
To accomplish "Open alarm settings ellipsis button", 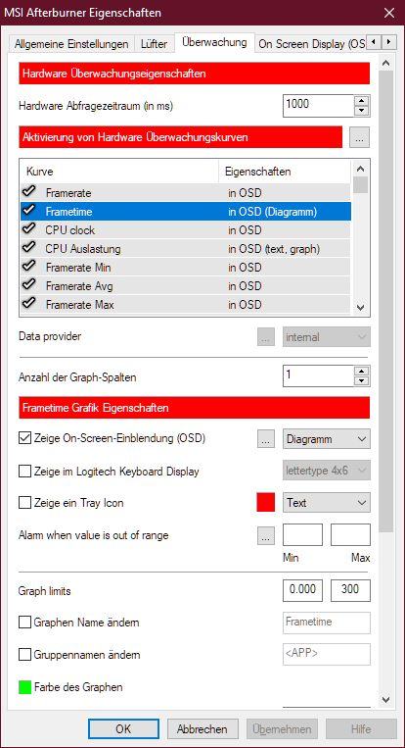I will pyautogui.click(x=266, y=535).
